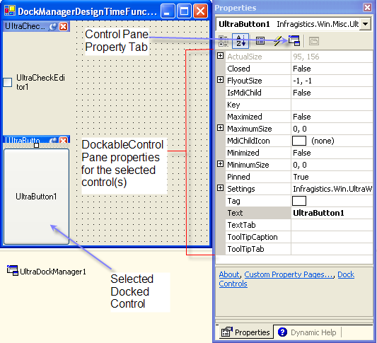Select the Closed property row
Image resolution: width=377 pixels, height=343 pixels.
coord(299,69)
